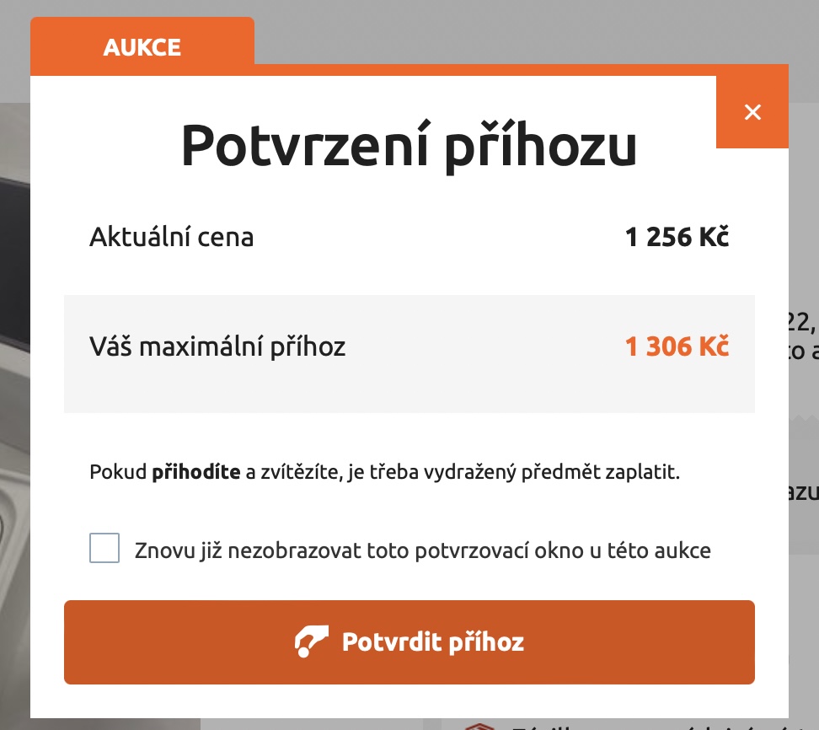Viewport: 819px width, 730px height.
Task: Click the orange dialog header bar
Action: (x=506, y=70)
